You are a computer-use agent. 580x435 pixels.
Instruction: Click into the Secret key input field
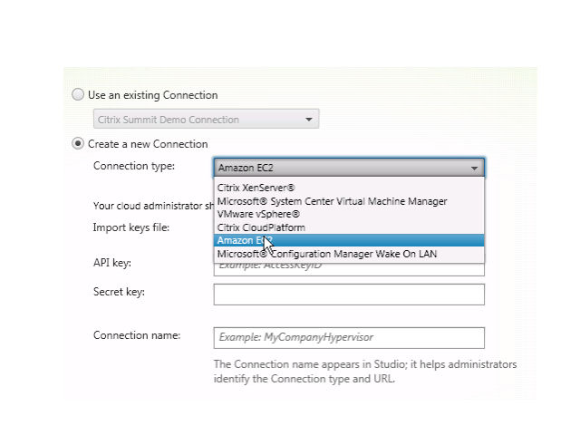pos(349,295)
